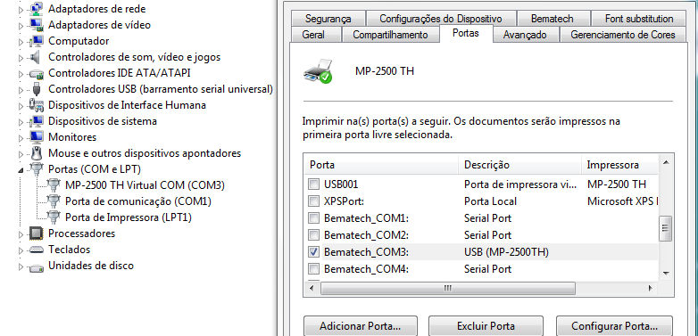Select the 'USB (MP-2500TH)' description cell
This screenshot has height=336, width=698.
coord(506,252)
